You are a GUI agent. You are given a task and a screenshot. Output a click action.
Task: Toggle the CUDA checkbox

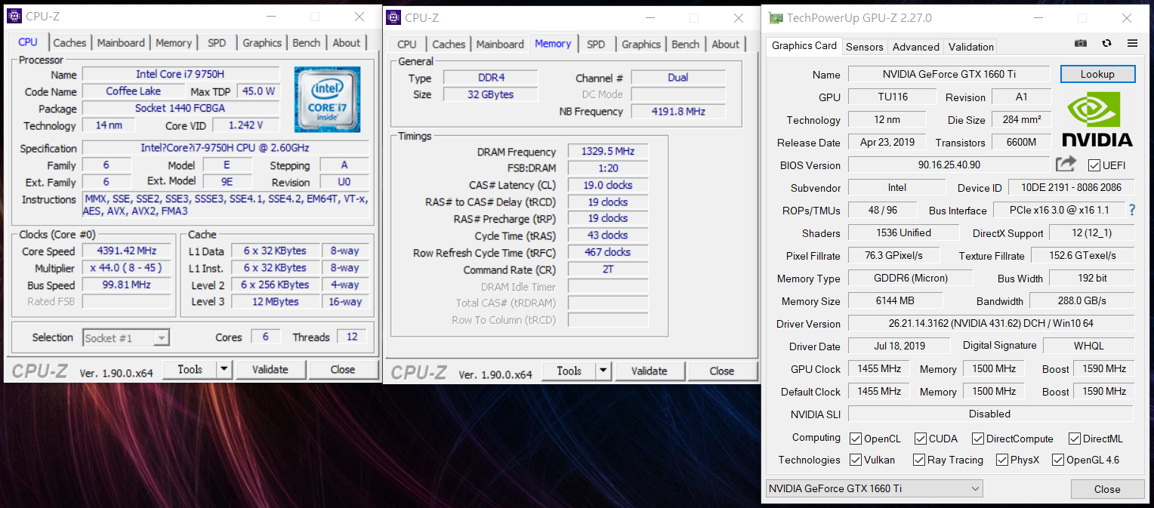point(920,439)
